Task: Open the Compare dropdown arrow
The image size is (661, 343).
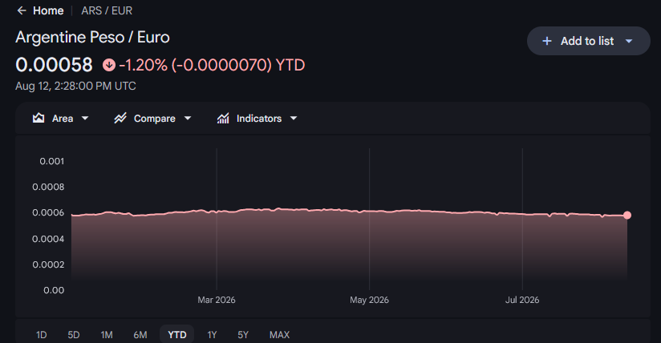Action: click(x=188, y=119)
